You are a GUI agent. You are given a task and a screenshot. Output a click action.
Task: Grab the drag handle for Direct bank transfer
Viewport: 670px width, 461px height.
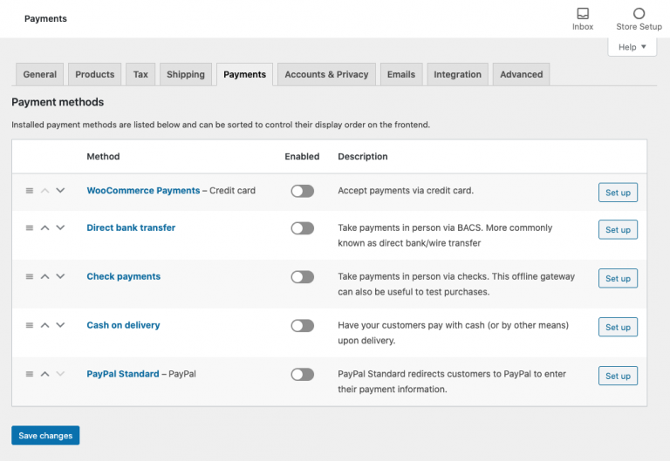[30, 228]
